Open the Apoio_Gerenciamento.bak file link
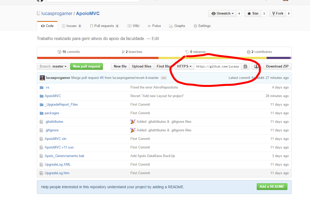310x203 pixels. tap(64, 156)
